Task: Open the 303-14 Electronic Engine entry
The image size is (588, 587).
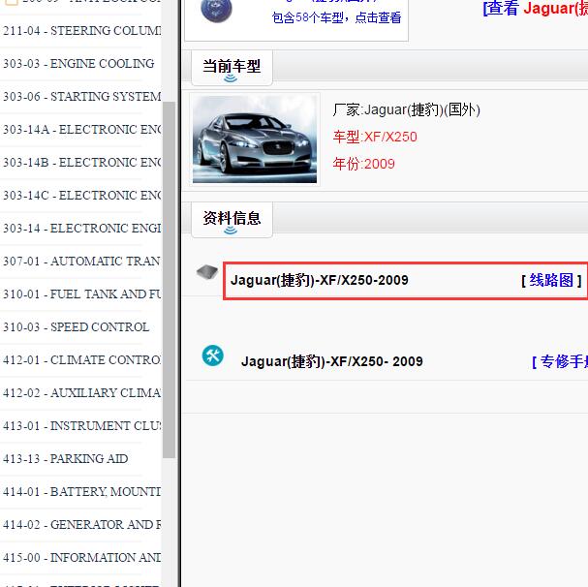Action: tap(82, 229)
